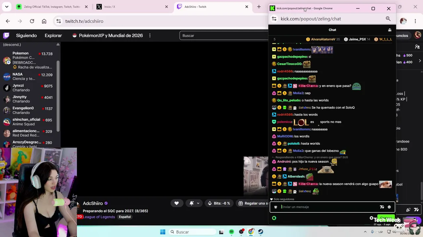Open the Twitch navigation more-options dots

click(x=150, y=36)
